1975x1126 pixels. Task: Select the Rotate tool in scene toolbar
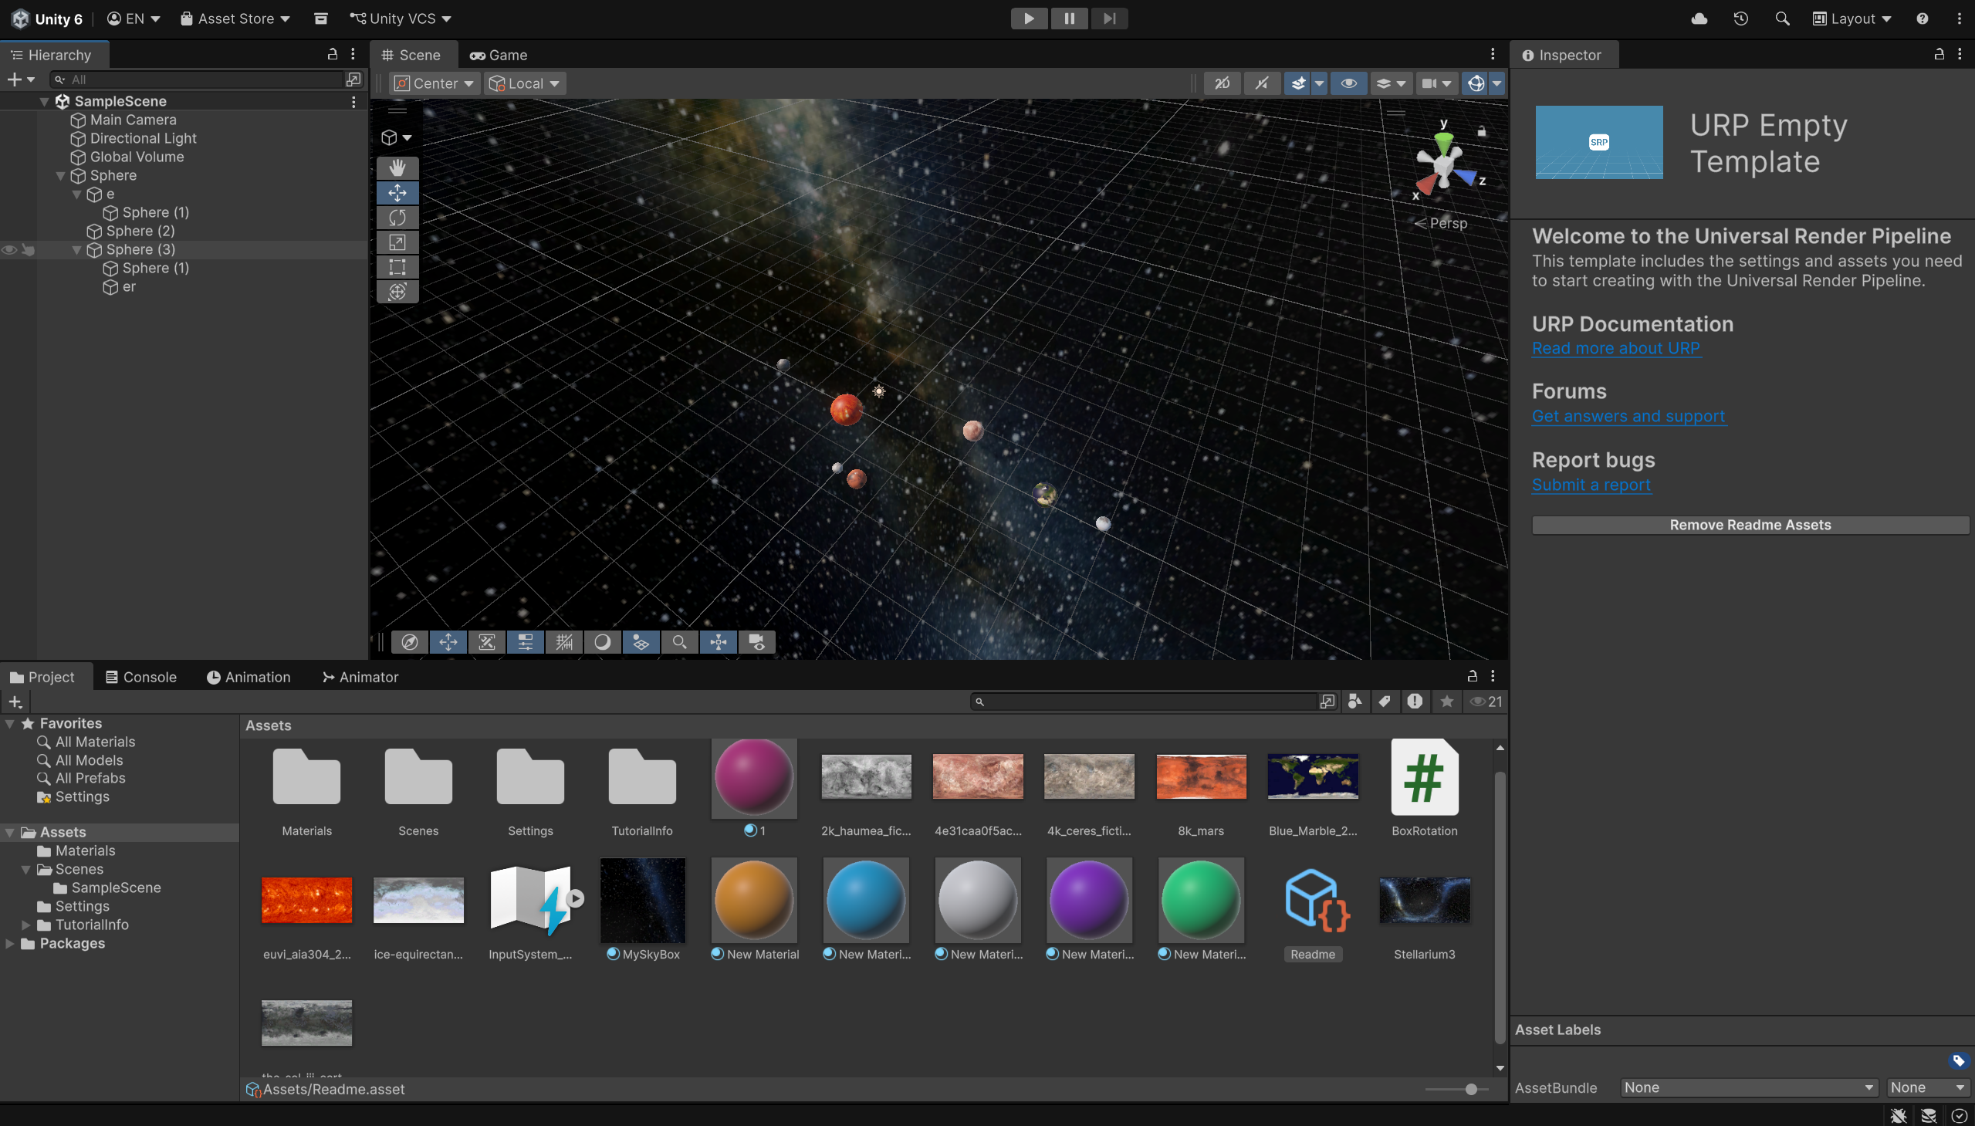click(x=397, y=218)
